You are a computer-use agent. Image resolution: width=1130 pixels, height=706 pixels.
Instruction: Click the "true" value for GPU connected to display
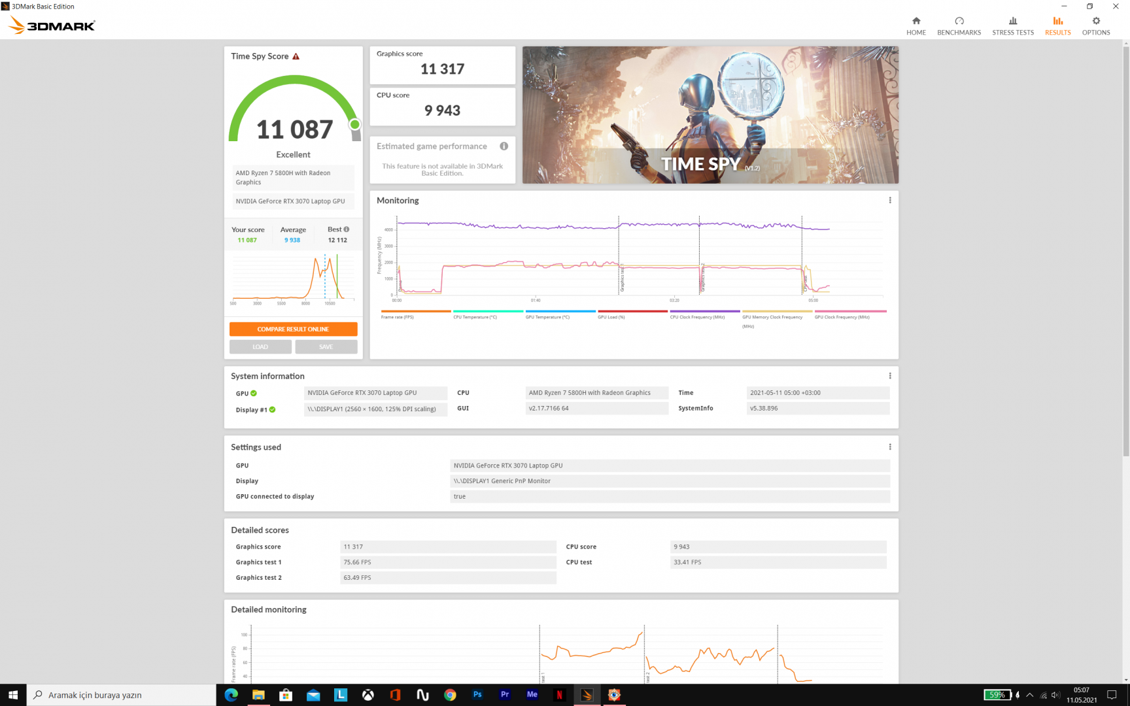(x=460, y=497)
